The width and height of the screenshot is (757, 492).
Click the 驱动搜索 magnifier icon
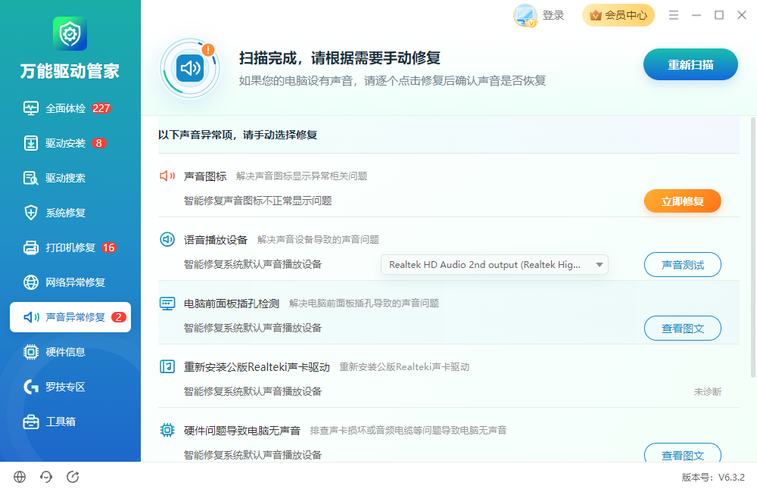pos(31,178)
